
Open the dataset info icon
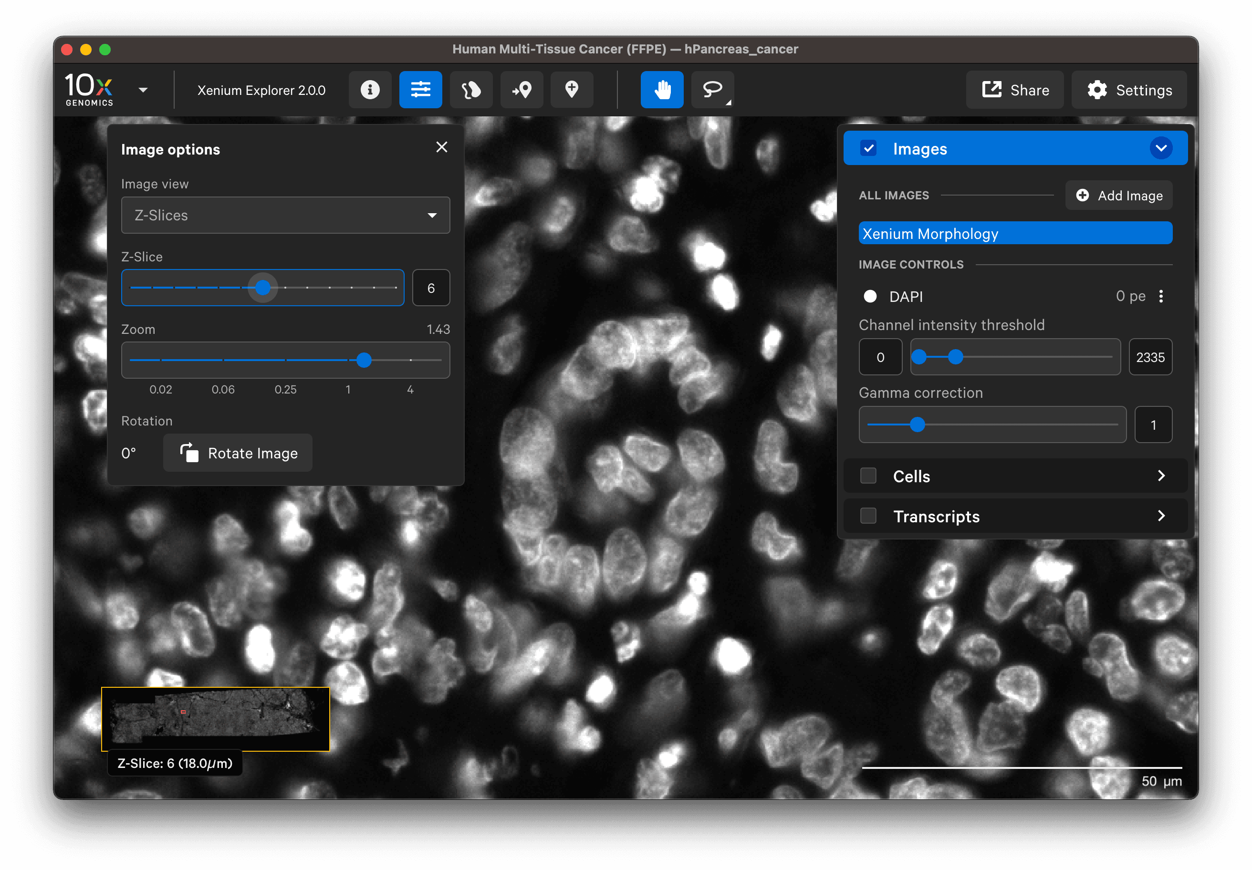coord(370,89)
